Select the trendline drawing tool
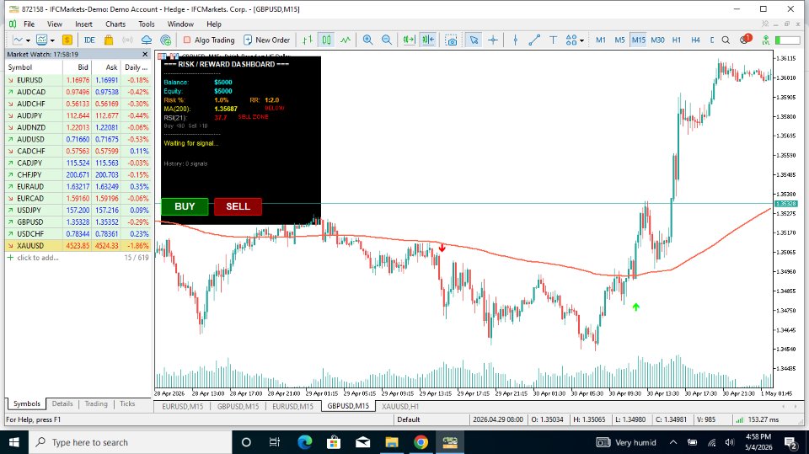 tap(534, 40)
